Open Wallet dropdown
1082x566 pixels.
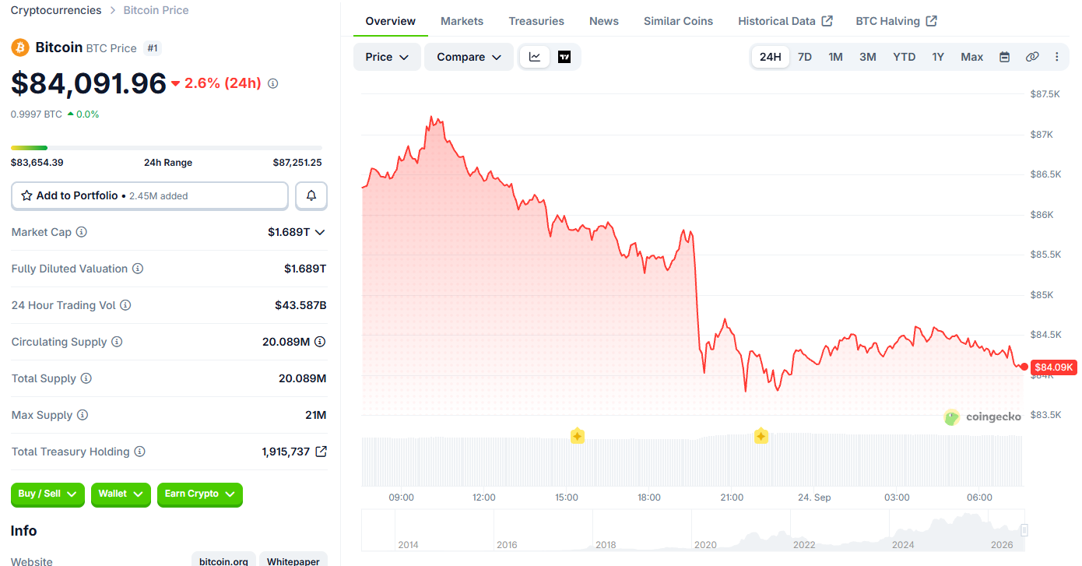point(121,494)
